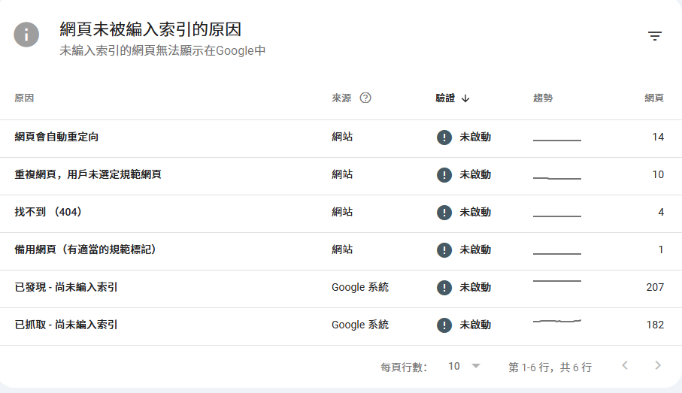Click the 趨勢 column header
This screenshot has height=393, width=682.
[x=543, y=98]
